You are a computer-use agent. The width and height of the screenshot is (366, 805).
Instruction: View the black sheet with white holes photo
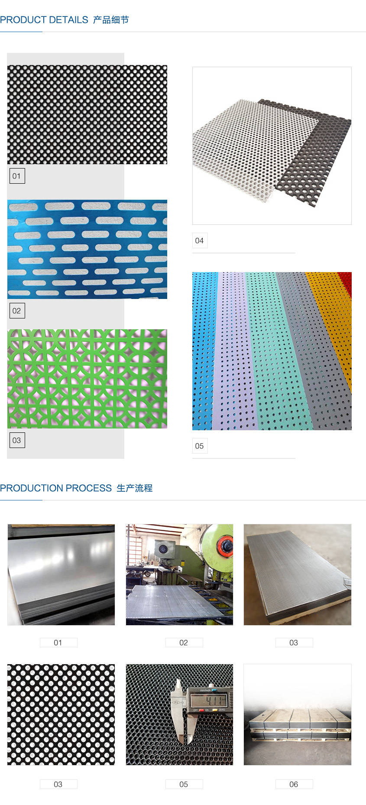(61, 715)
